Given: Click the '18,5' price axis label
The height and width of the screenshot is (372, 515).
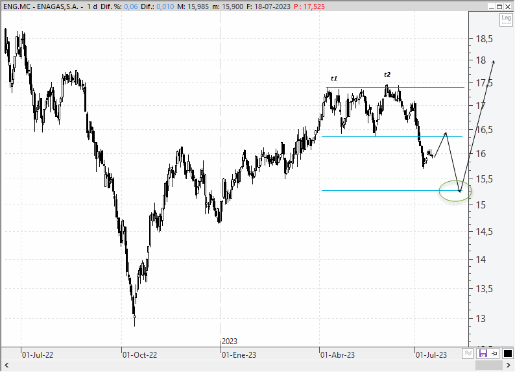Looking at the screenshot, I should (x=484, y=39).
